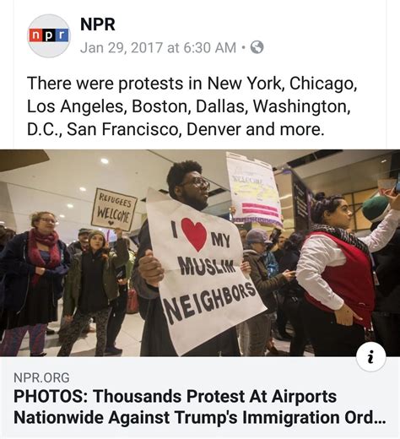Click the black "p" block in NPR logo
This screenshot has width=400, height=439.
coord(49,35)
